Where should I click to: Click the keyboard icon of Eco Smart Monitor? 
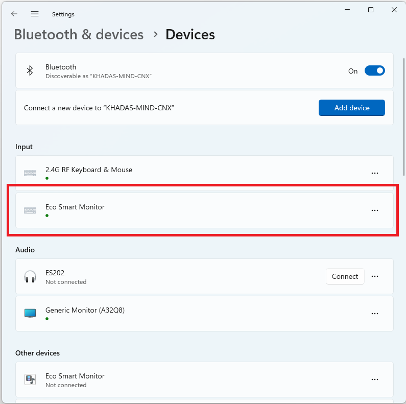pos(30,210)
